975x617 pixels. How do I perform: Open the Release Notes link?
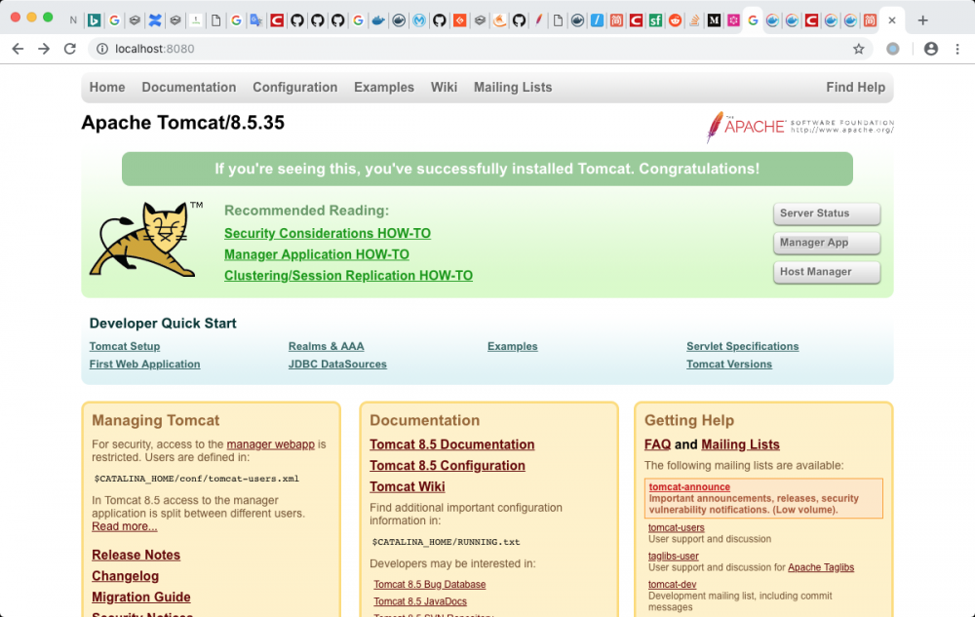[x=136, y=555]
